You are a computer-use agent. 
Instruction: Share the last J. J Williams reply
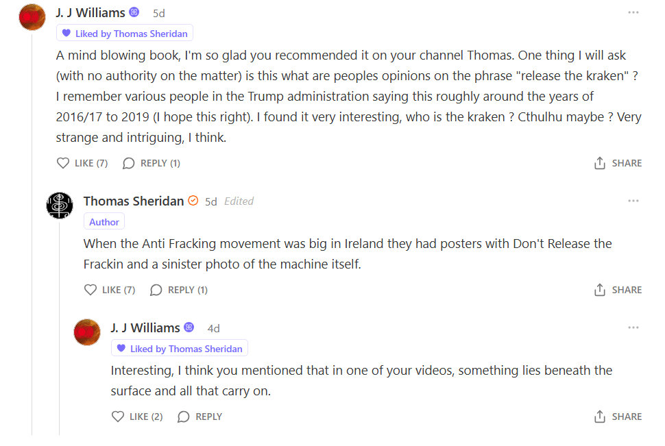pyautogui.click(x=618, y=417)
